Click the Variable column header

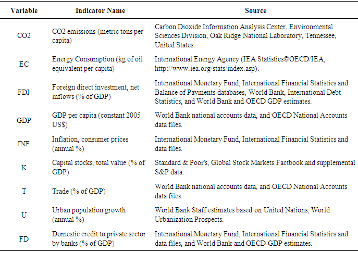point(24,10)
